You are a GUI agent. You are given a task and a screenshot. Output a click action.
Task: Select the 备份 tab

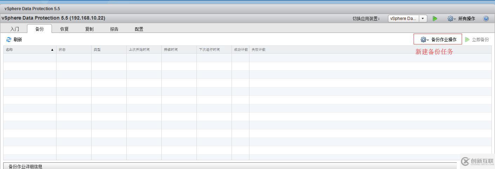point(39,29)
